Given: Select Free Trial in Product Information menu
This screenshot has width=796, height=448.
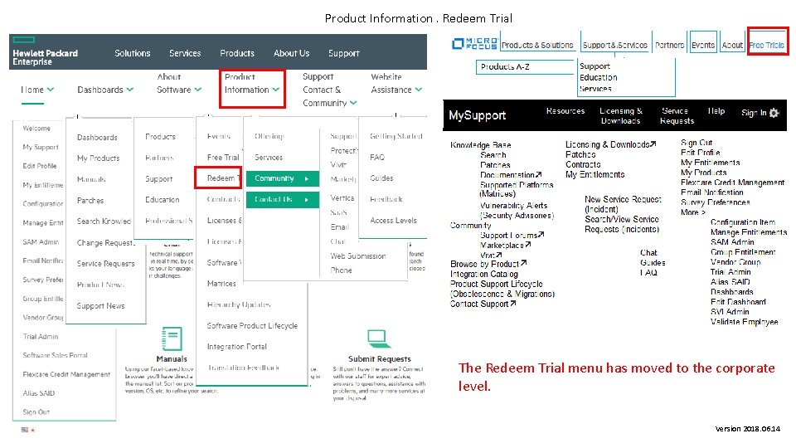Looking at the screenshot, I should pyautogui.click(x=223, y=158).
